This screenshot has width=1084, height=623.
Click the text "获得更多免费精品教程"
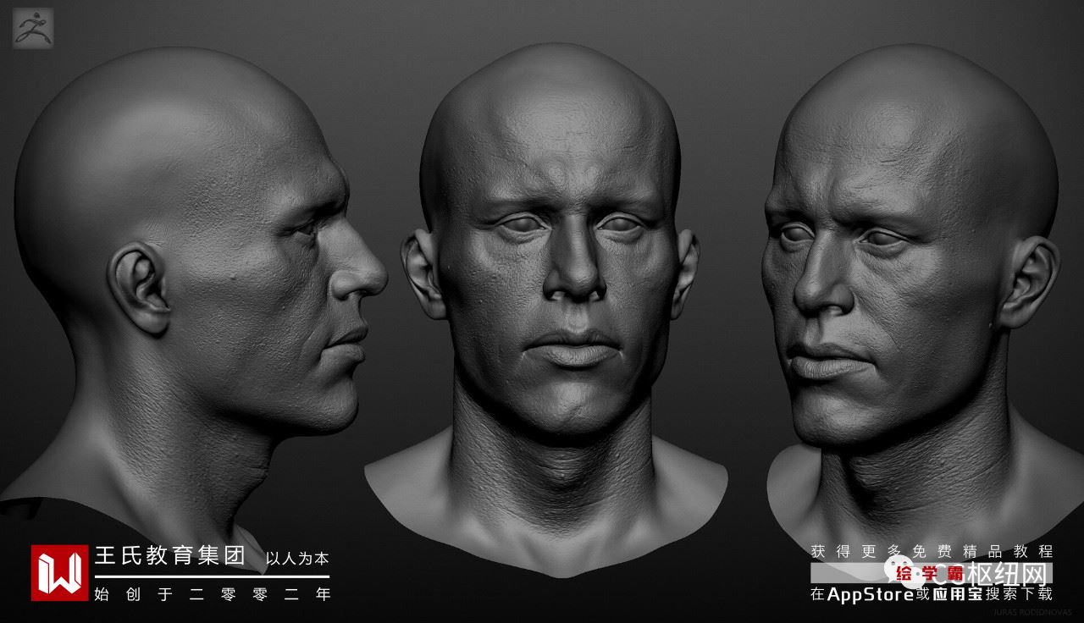point(932,550)
